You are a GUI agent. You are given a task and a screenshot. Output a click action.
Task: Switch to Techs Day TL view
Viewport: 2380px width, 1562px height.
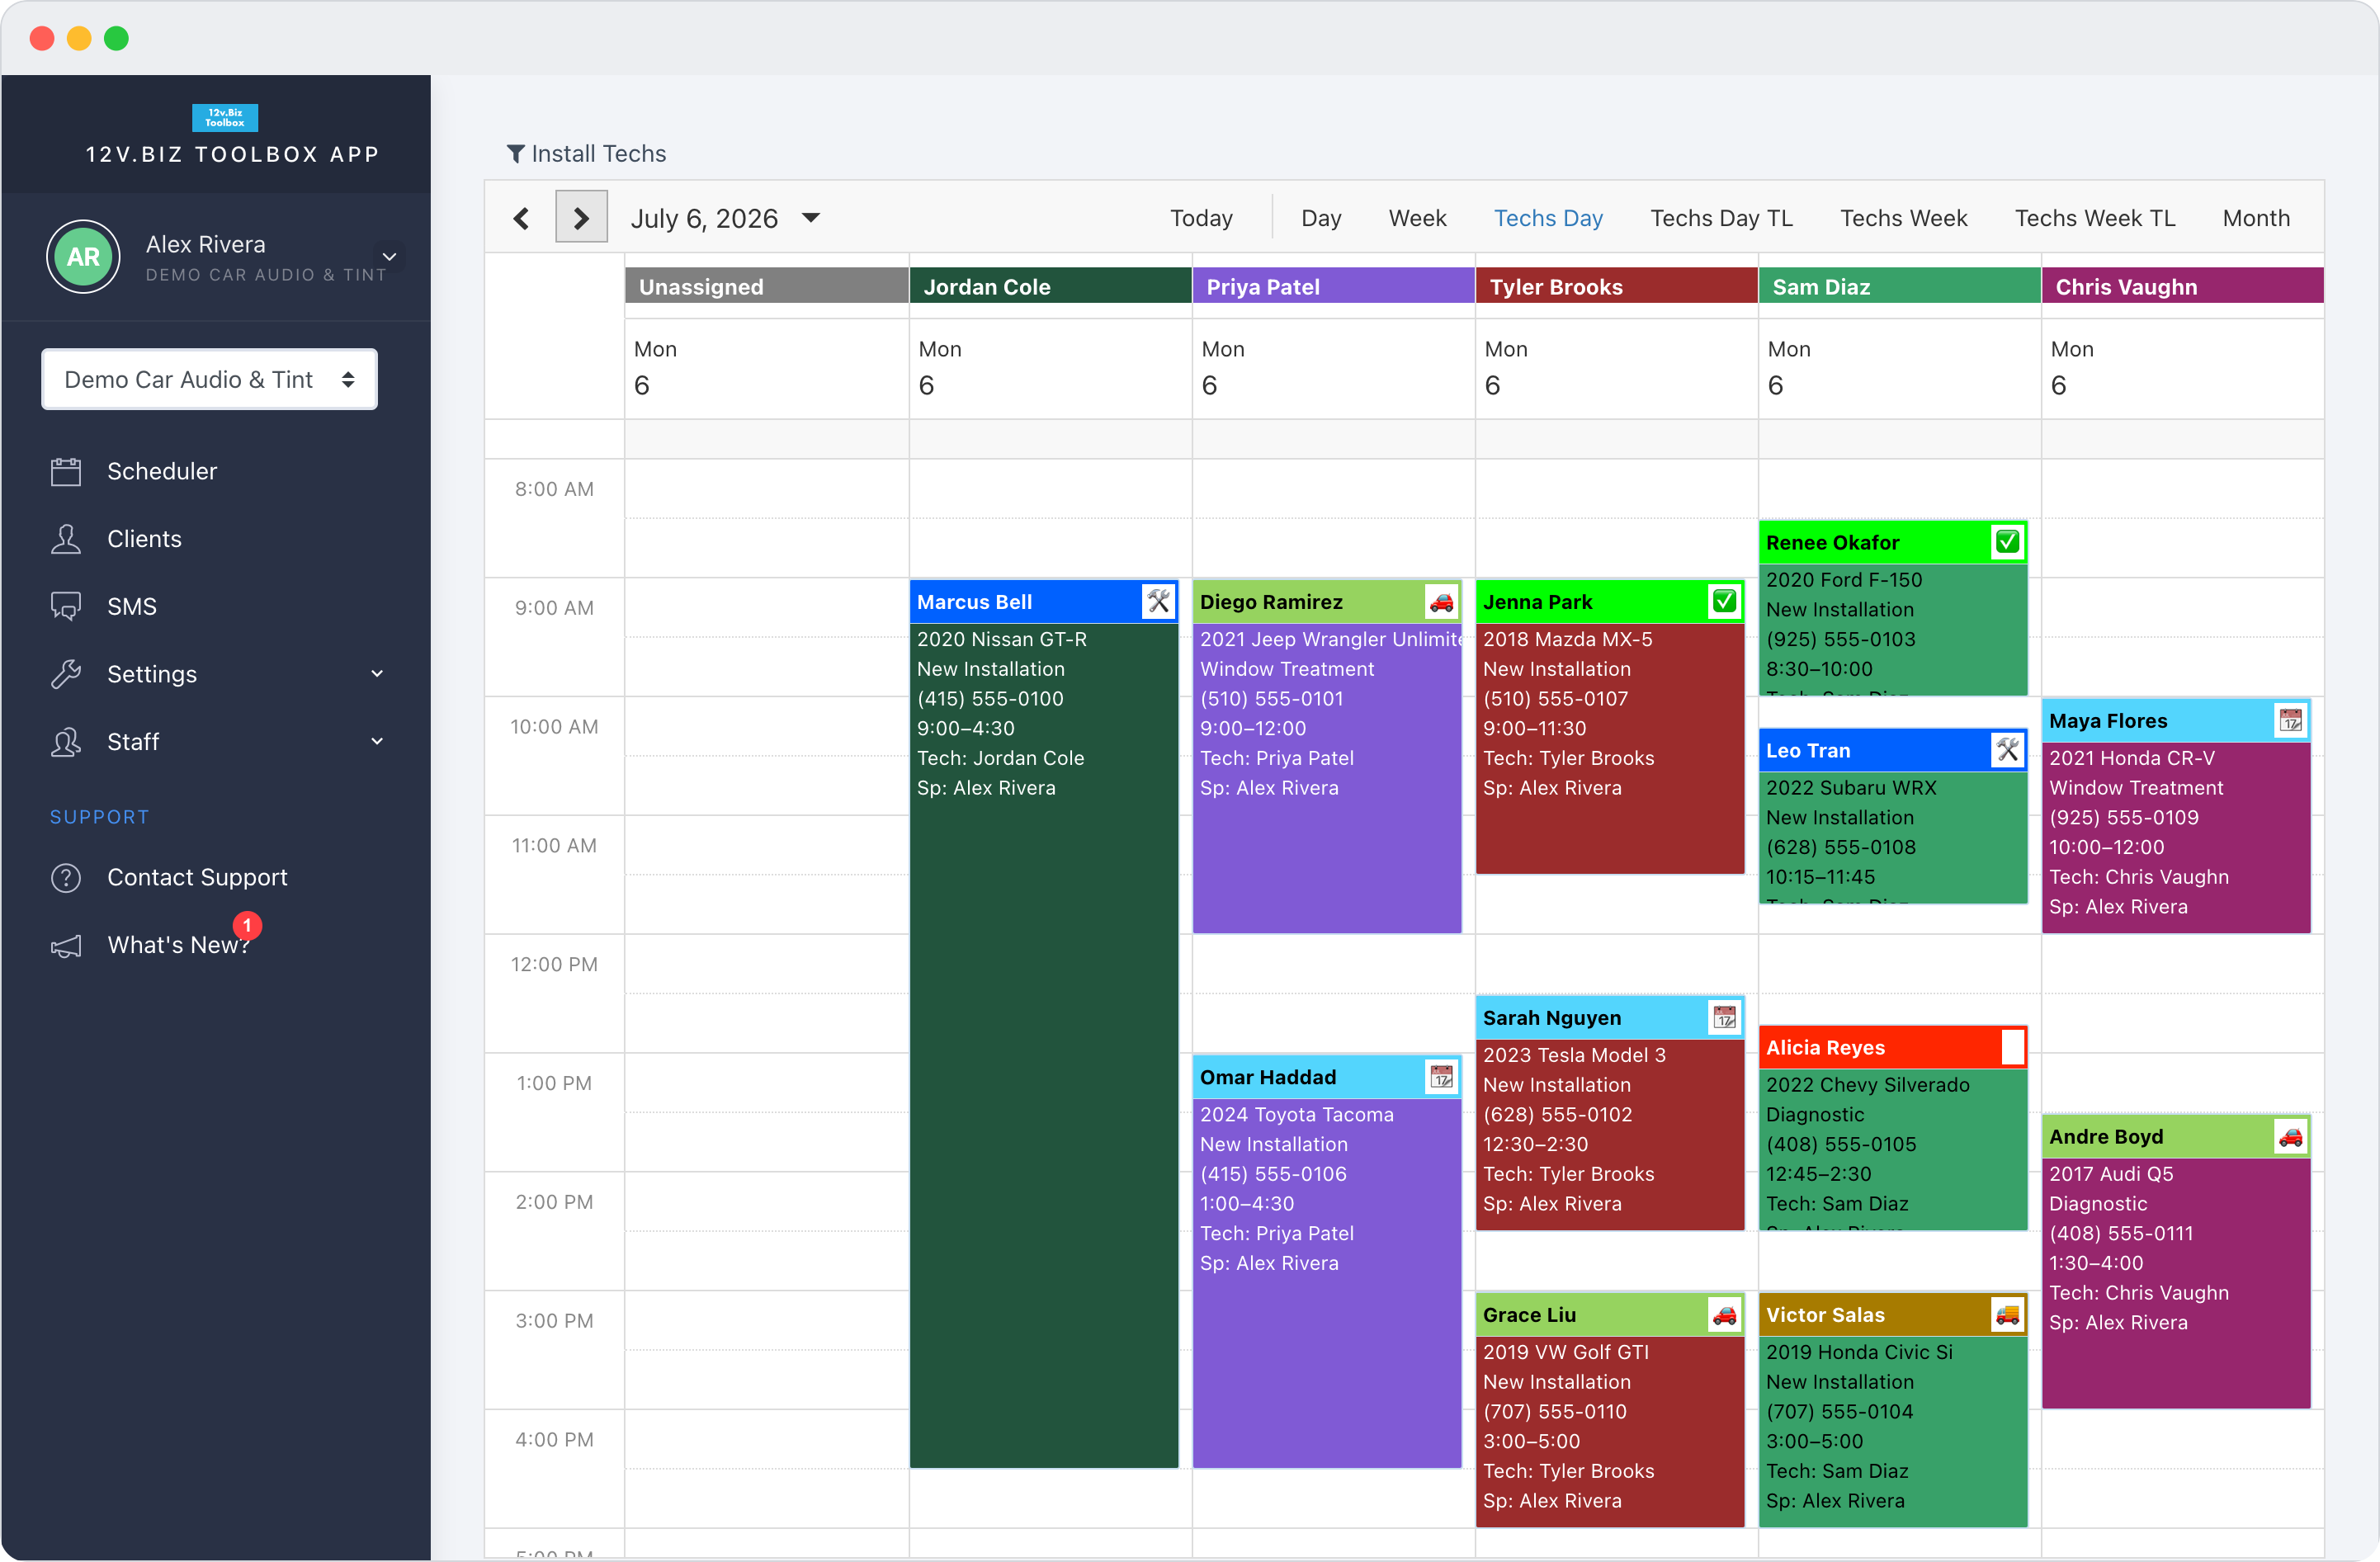1721,218
